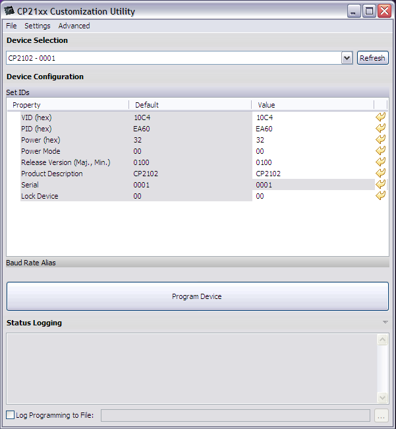Select the Serial property label
This screenshot has width=396, height=429.
(x=30, y=185)
